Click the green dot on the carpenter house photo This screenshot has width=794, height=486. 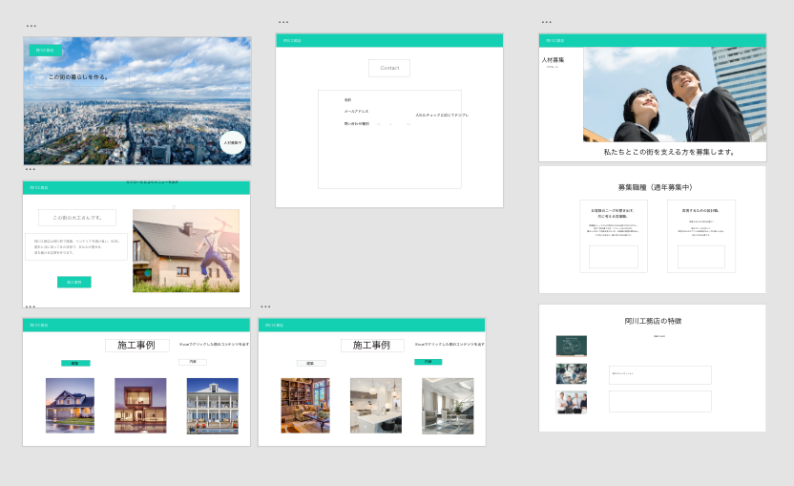coord(147,273)
